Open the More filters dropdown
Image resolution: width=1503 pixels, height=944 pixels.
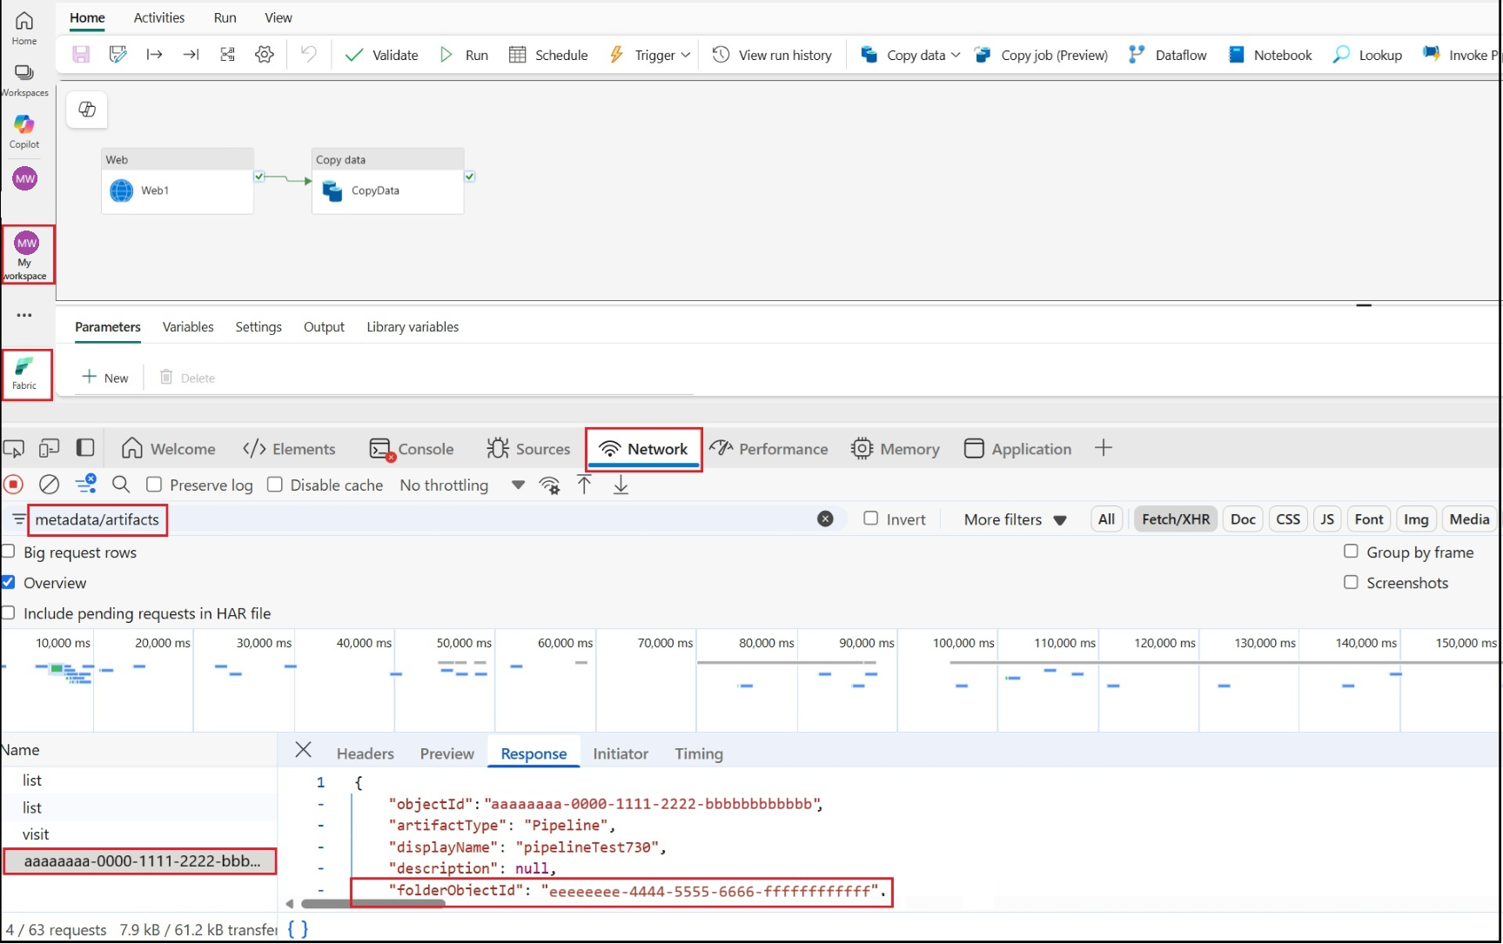click(1016, 519)
